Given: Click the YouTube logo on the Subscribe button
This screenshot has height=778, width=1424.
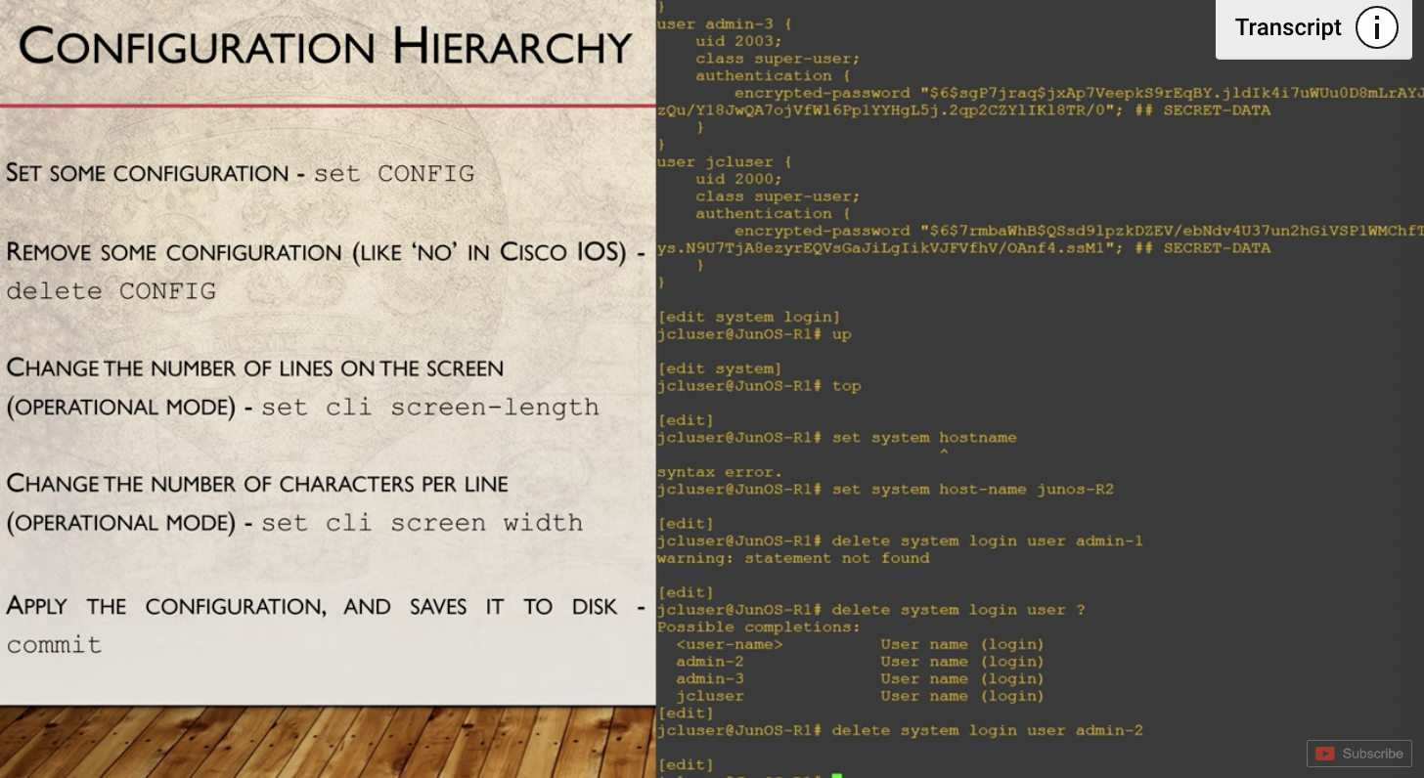Looking at the screenshot, I should coord(1326,754).
